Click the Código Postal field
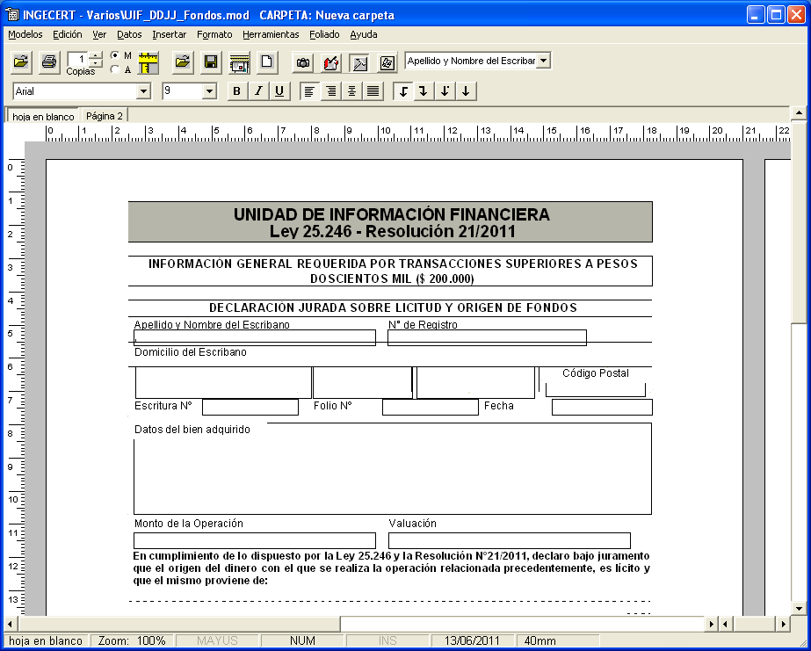This screenshot has height=651, width=811. click(596, 389)
